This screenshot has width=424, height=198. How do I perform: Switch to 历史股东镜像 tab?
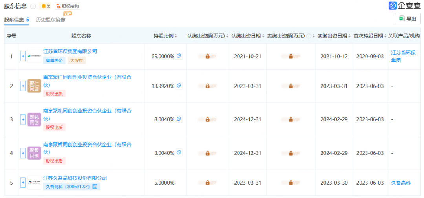[51, 20]
